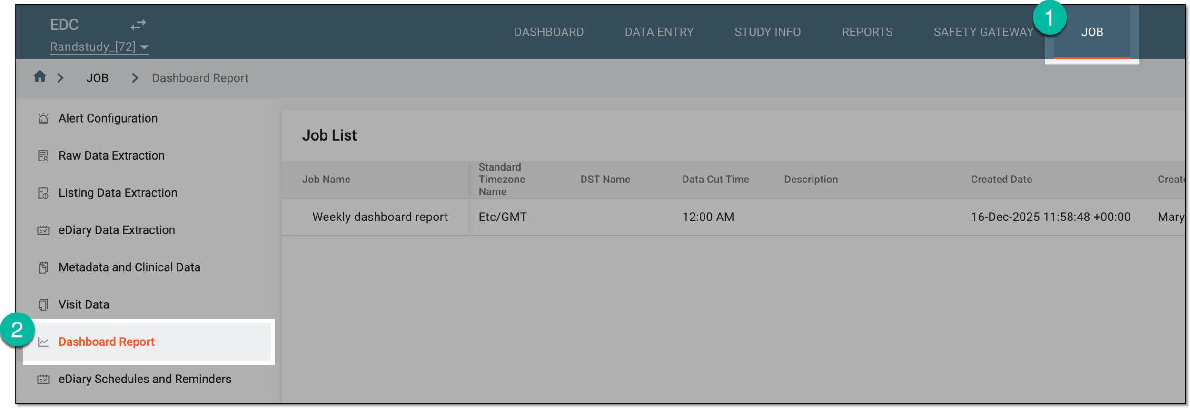
Task: Select the JOB tab
Action: pos(1092,32)
